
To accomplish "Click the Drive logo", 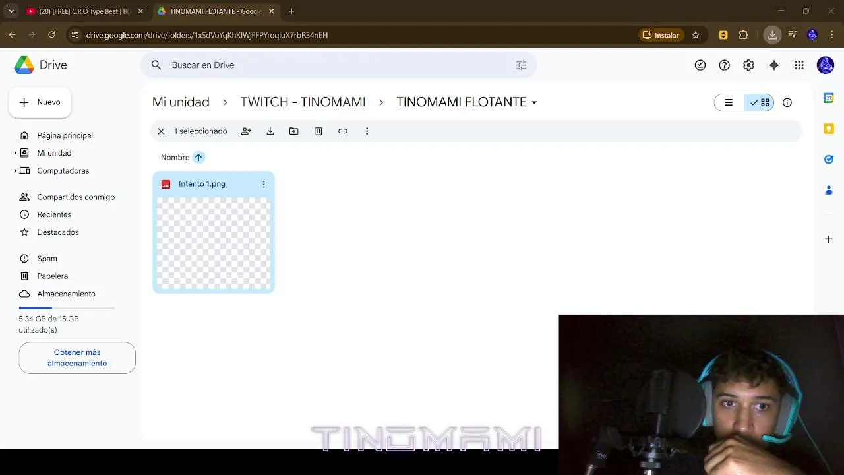I will click(41, 65).
